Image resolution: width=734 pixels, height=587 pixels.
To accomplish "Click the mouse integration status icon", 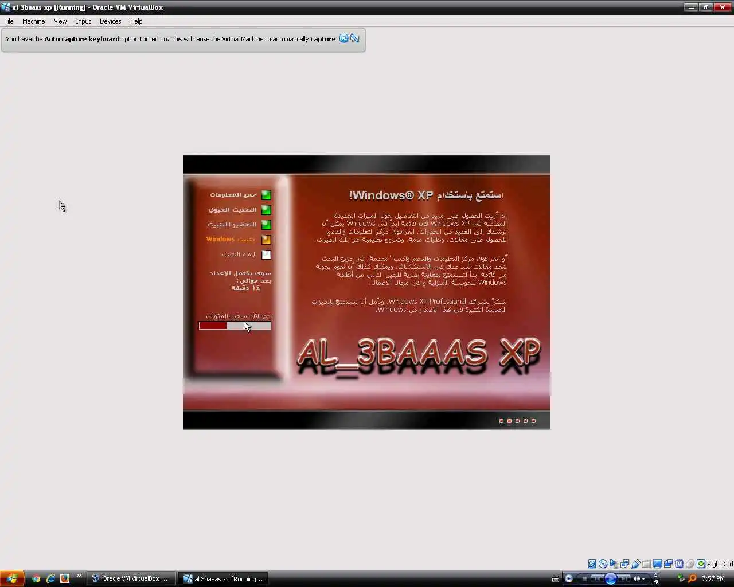I will [x=679, y=564].
